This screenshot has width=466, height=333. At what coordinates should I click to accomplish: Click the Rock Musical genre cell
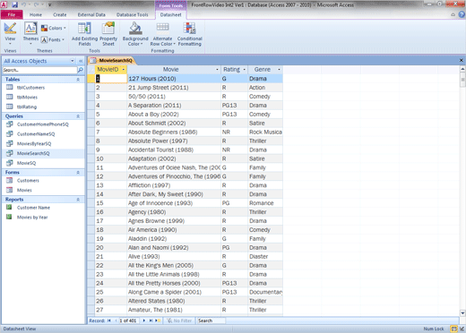pos(265,132)
